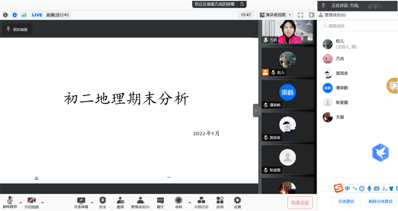Click the End Meeting (结束会议) button
Image resolution: width=398 pixels, height=211 pixels.
300,202
